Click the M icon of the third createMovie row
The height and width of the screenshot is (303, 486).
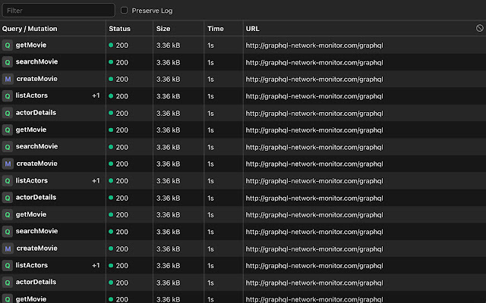(8, 248)
